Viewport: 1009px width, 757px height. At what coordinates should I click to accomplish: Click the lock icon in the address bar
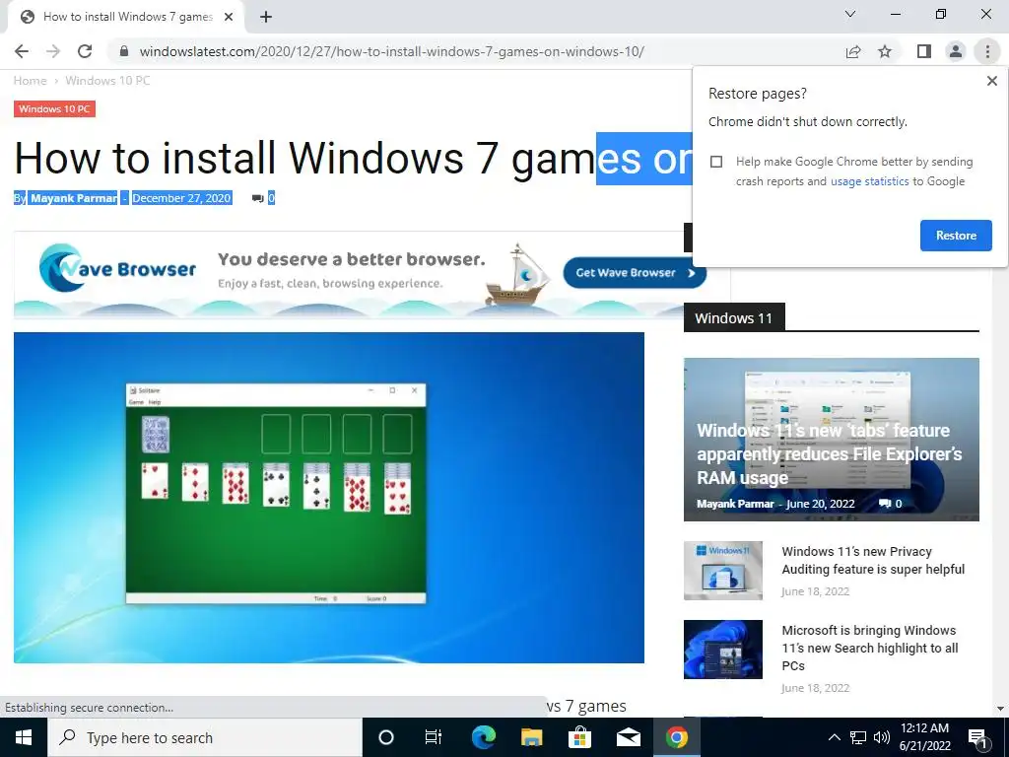pos(124,51)
